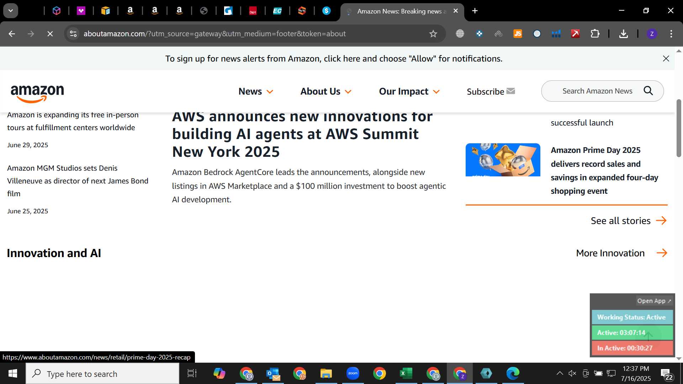Open the Windows Start menu
Viewport: 683px width, 384px height.
13,374
